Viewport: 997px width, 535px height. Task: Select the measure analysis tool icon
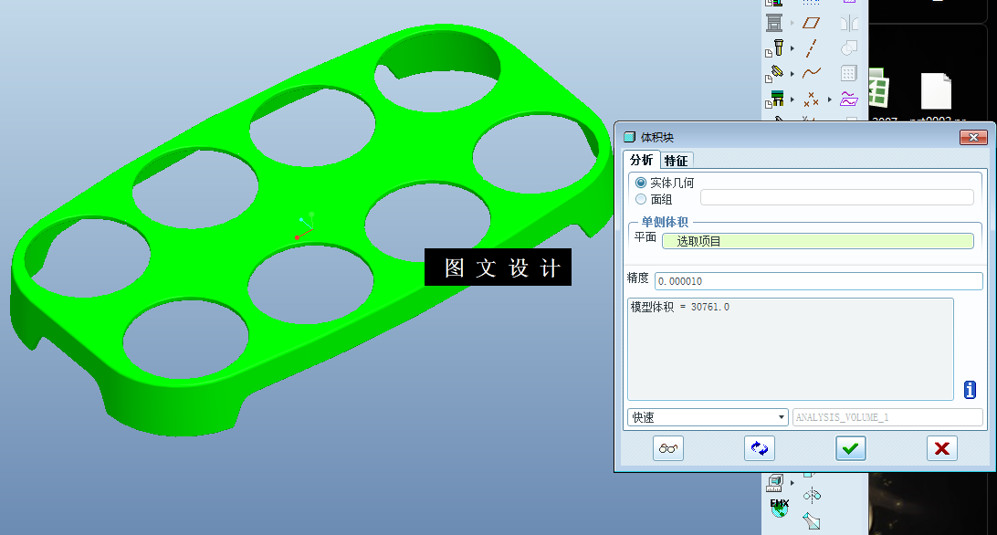774,484
